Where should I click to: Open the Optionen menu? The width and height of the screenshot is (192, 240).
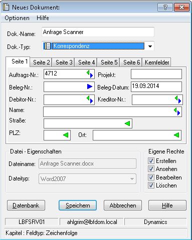point(17,18)
